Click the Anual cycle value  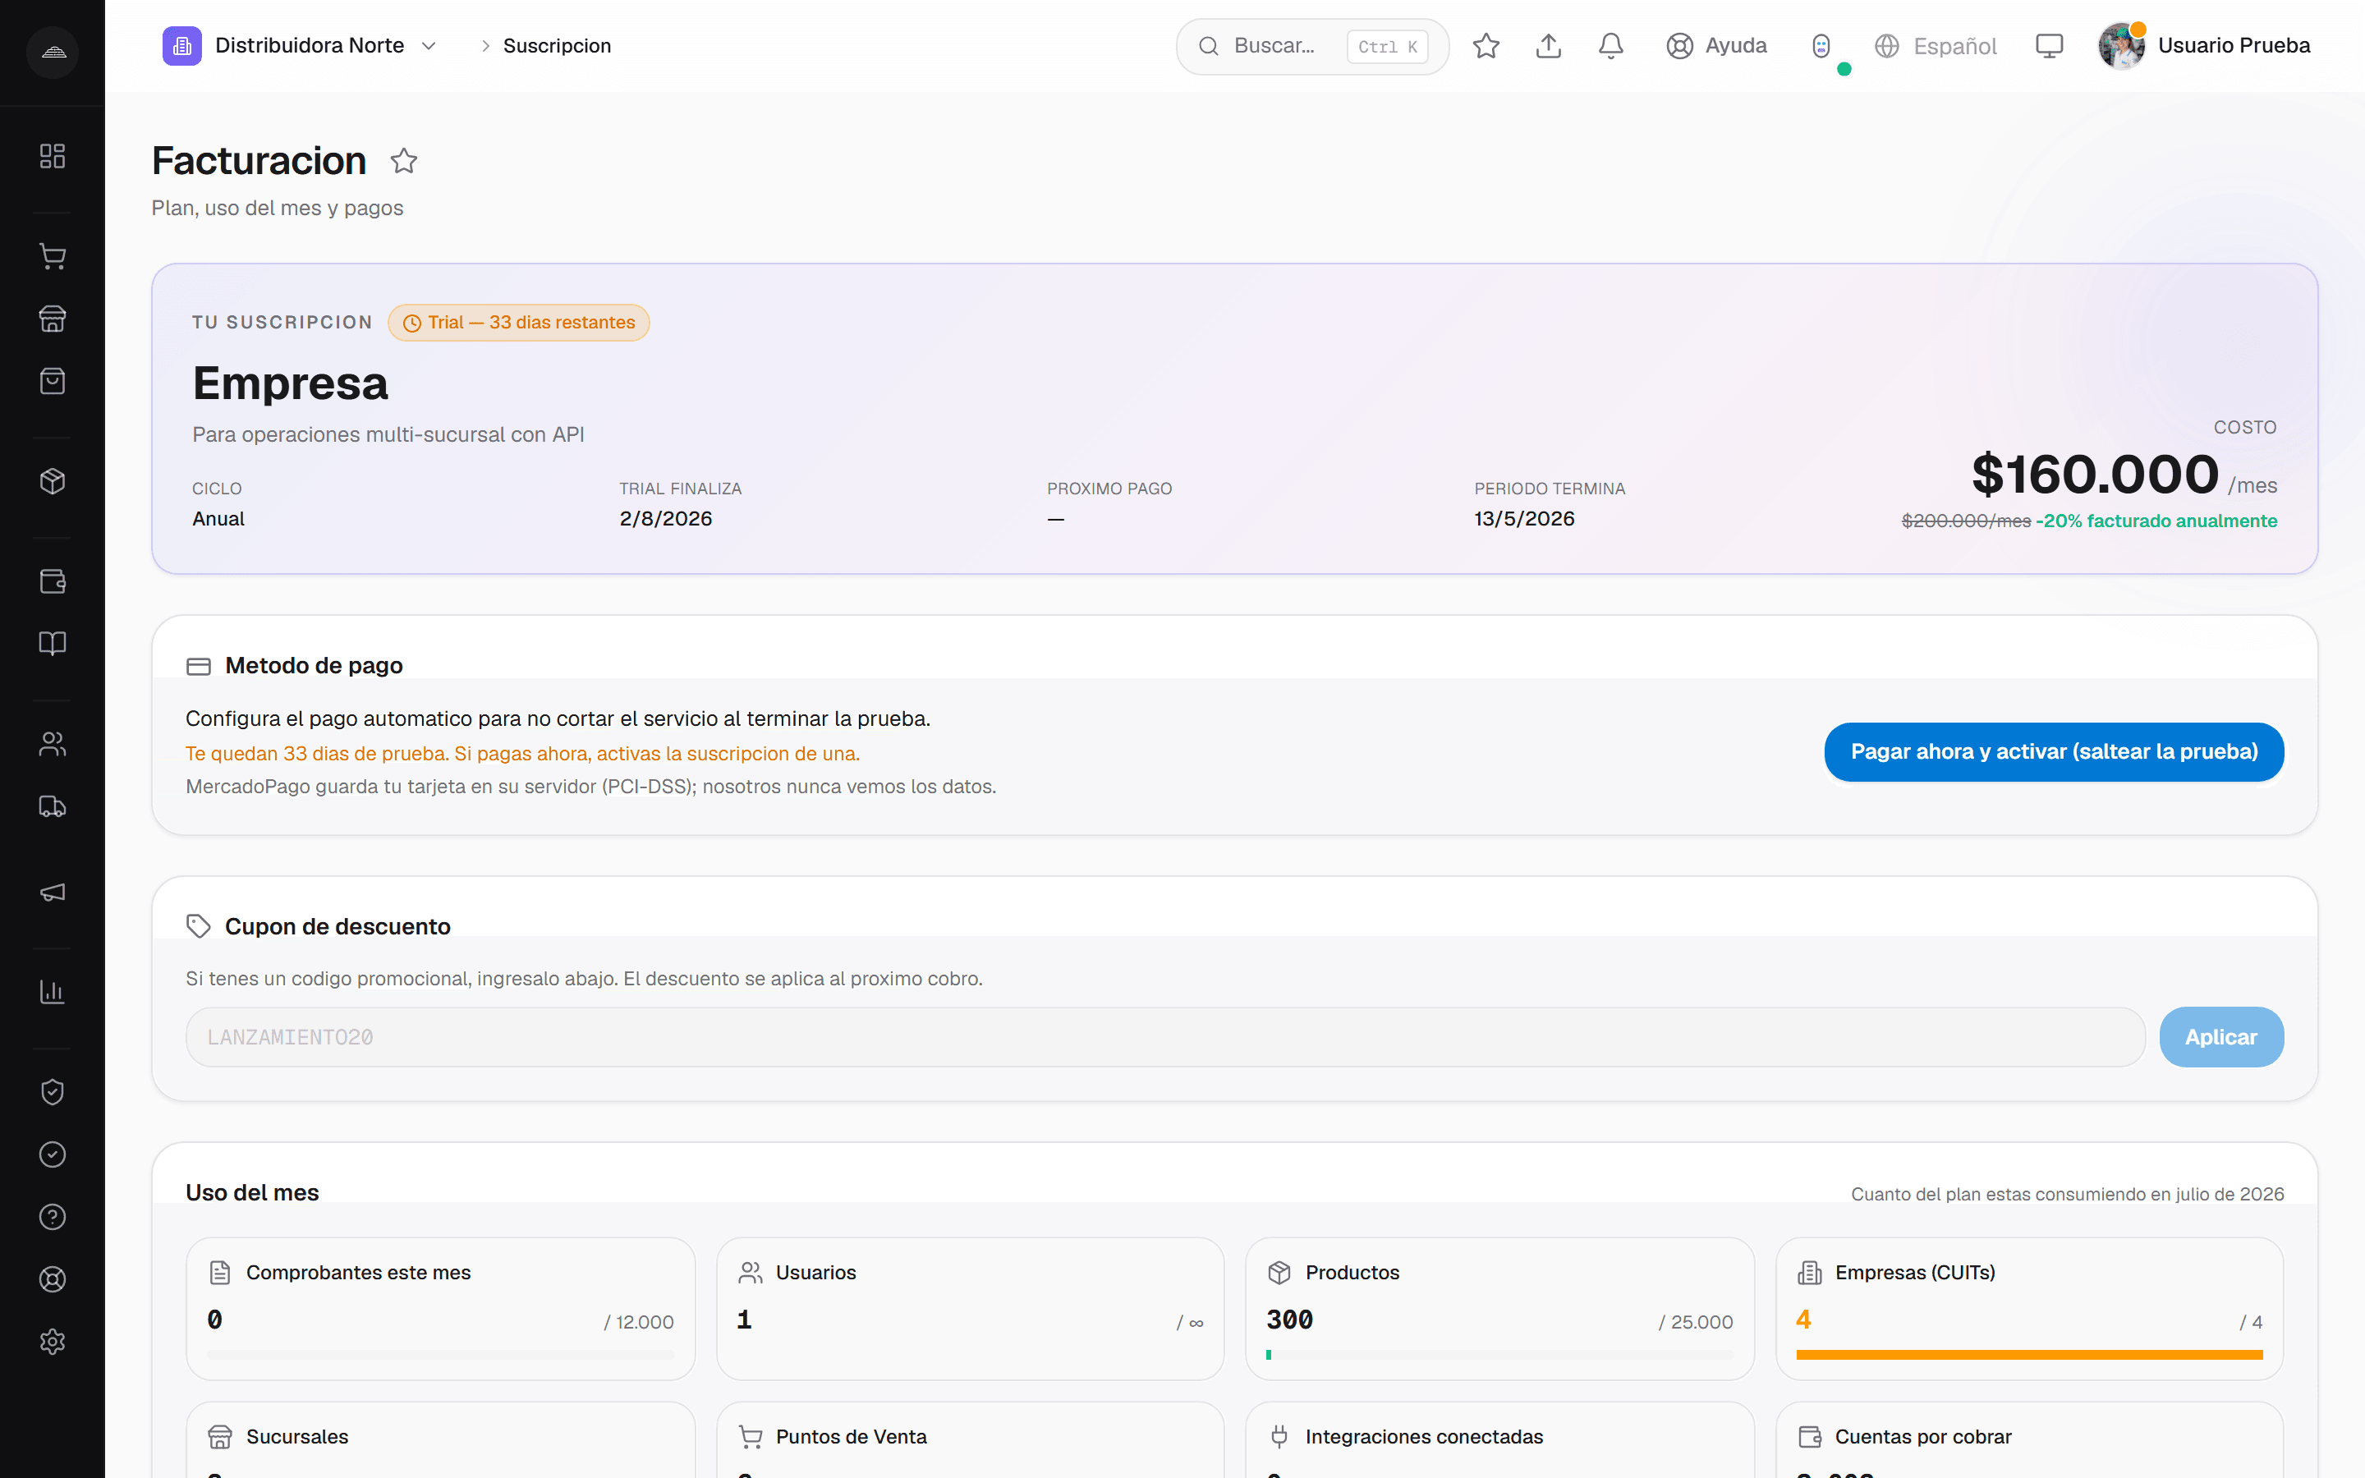click(x=218, y=519)
